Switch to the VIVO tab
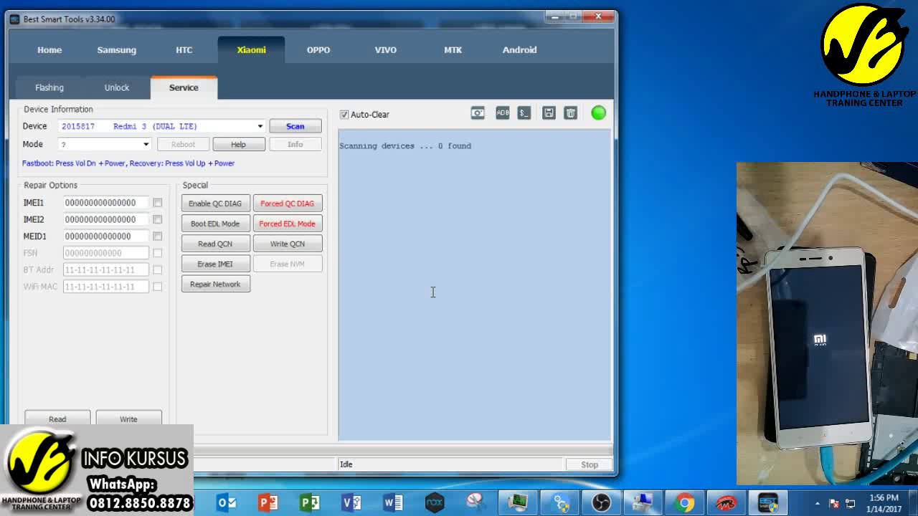 coord(386,49)
